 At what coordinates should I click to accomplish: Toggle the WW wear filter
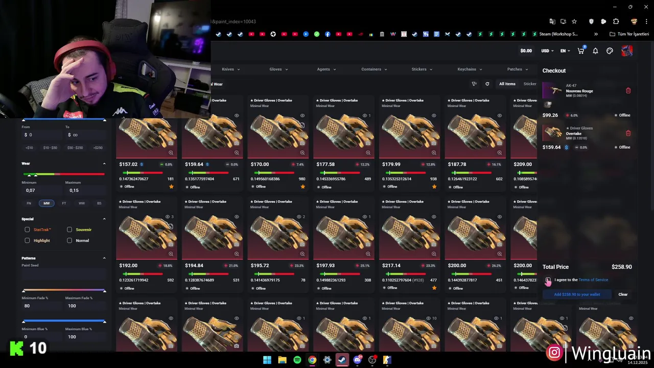coord(82,203)
